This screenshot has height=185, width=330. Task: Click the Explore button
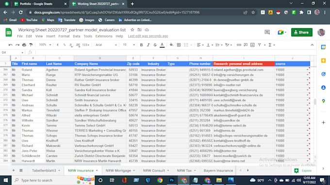pyautogui.click(x=303, y=170)
